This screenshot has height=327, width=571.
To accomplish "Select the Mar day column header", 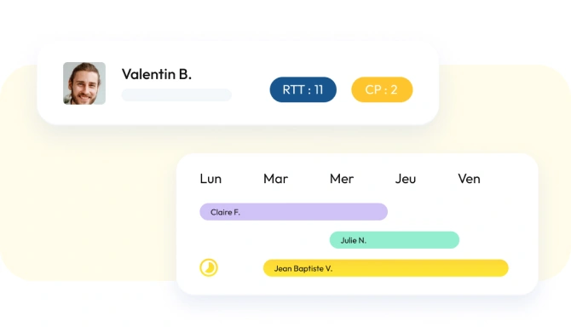I will pyautogui.click(x=275, y=179).
